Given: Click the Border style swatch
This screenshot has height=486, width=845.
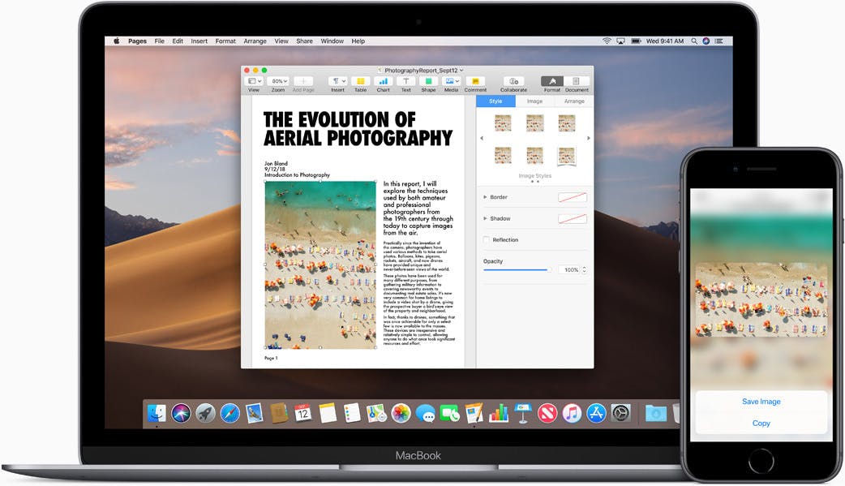Looking at the screenshot, I should tap(573, 197).
